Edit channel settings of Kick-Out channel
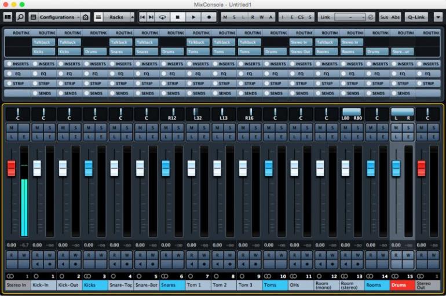 (x=76, y=137)
